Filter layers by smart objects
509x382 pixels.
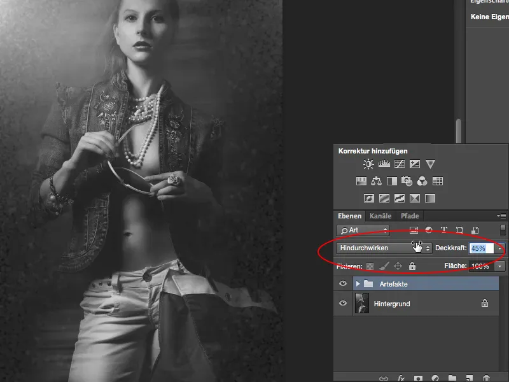click(475, 230)
